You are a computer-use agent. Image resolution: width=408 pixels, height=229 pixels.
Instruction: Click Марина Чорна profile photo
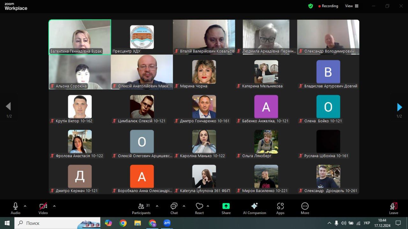click(204, 72)
